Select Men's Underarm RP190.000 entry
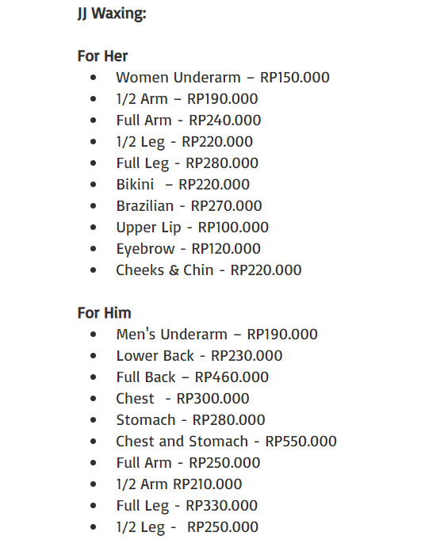Image resolution: width=444 pixels, height=555 pixels. point(216,335)
